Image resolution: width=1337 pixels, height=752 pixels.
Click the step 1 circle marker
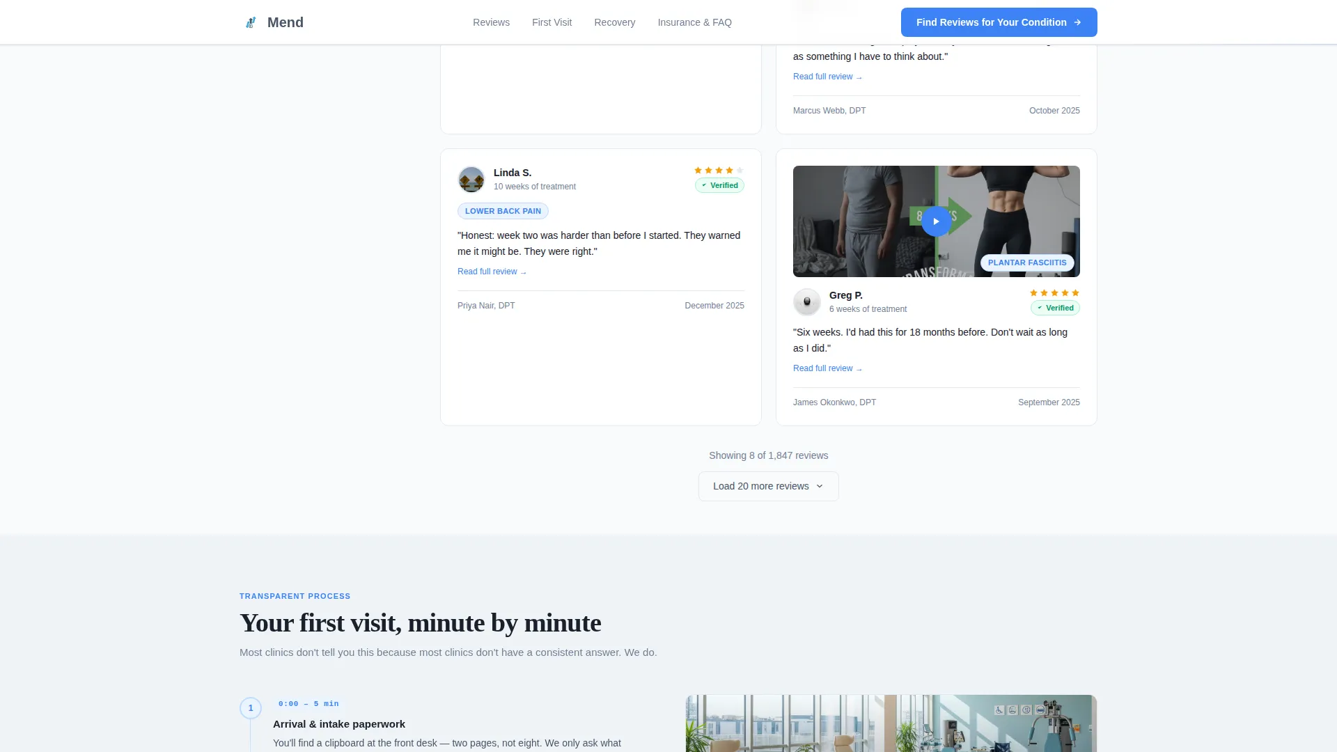[251, 708]
